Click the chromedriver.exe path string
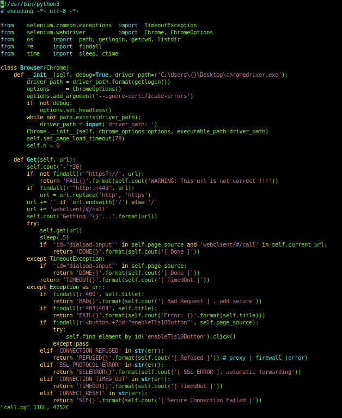This screenshot has height=418, width=342. click(218, 75)
